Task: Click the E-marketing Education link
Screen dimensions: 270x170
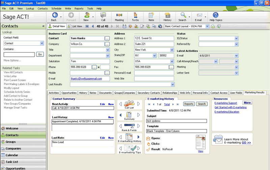Action: (227, 112)
